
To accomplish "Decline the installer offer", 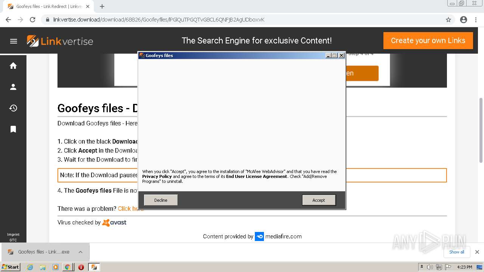I will click(161, 200).
